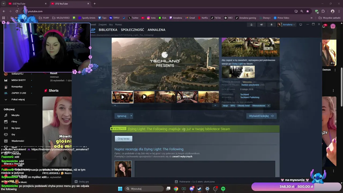This screenshot has height=193, width=343.
Task: Click the taskbar Wyszukaj search box
Action: (x=145, y=189)
